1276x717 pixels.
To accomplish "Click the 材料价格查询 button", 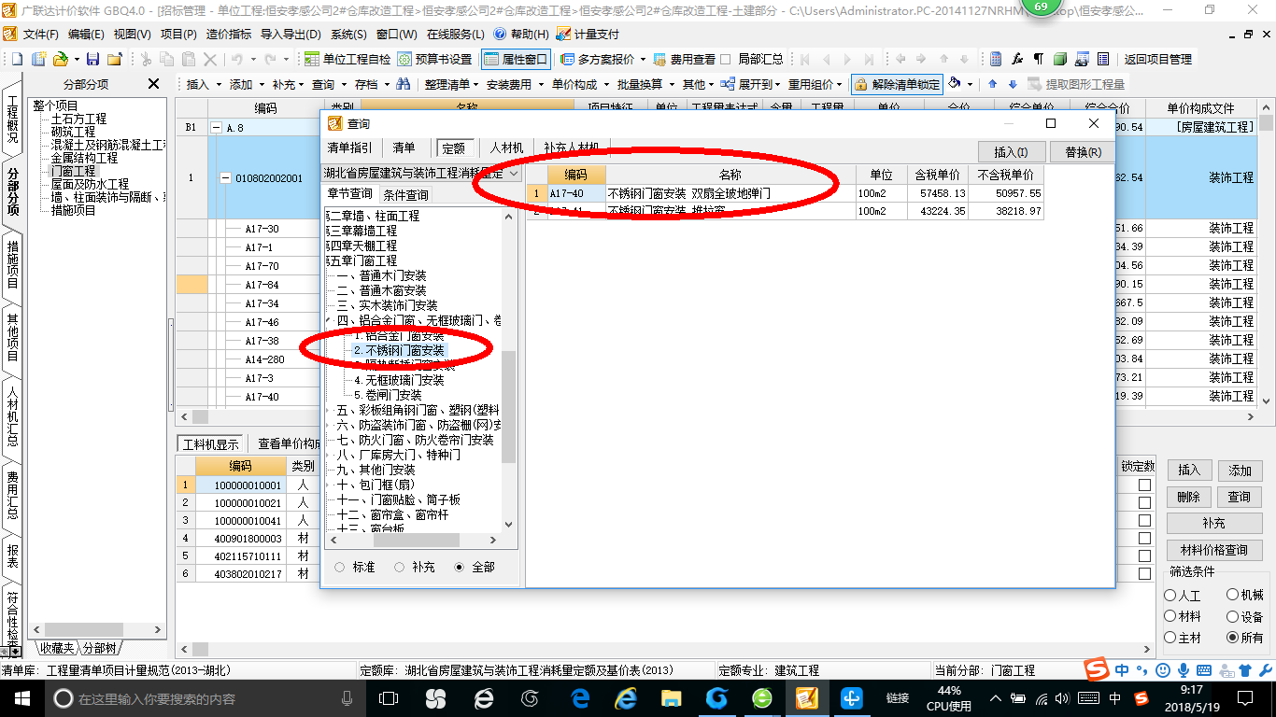I will coord(1213,550).
